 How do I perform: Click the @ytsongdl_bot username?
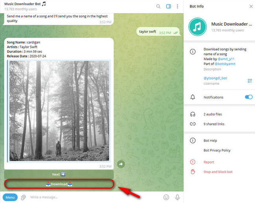215,78
